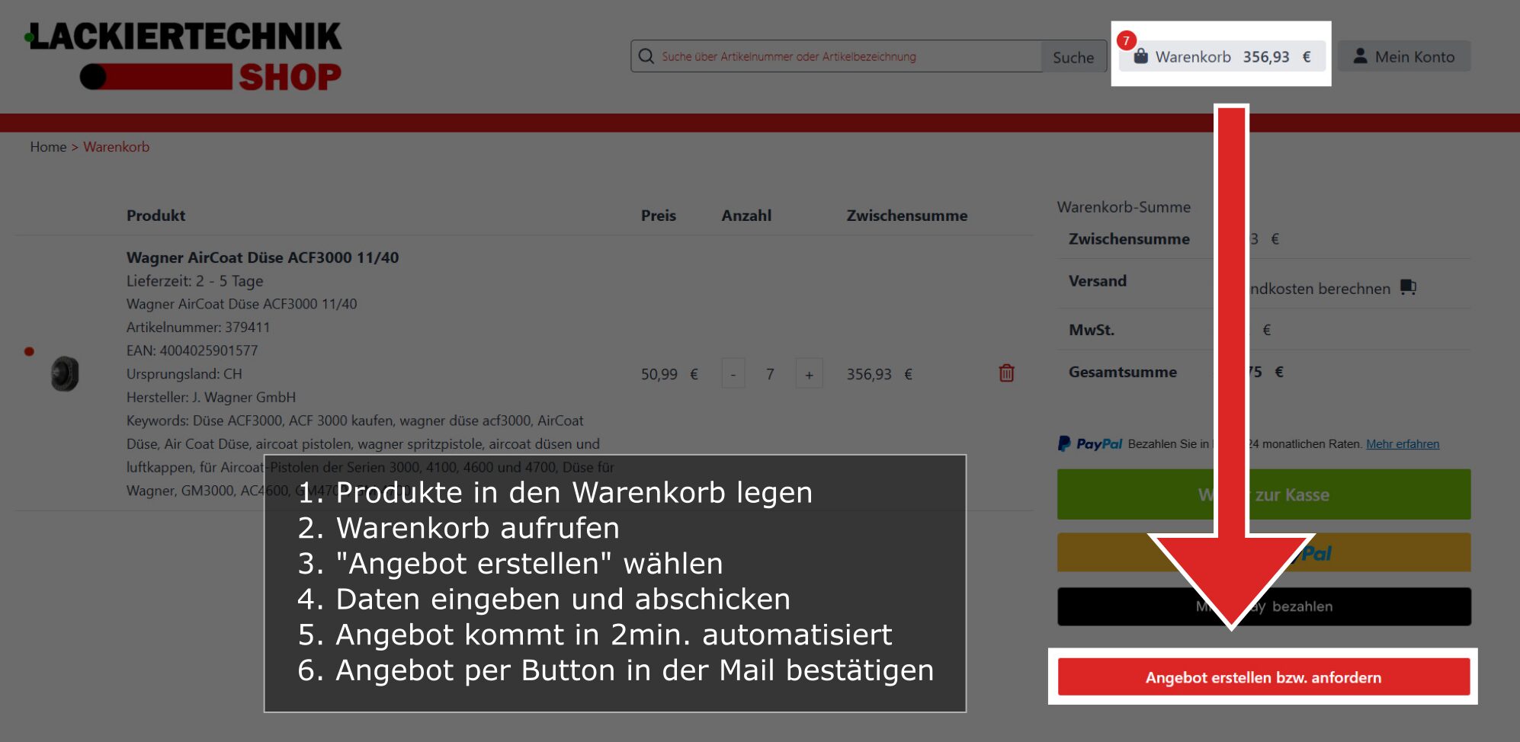Delete item using red trash icon

tap(1006, 373)
